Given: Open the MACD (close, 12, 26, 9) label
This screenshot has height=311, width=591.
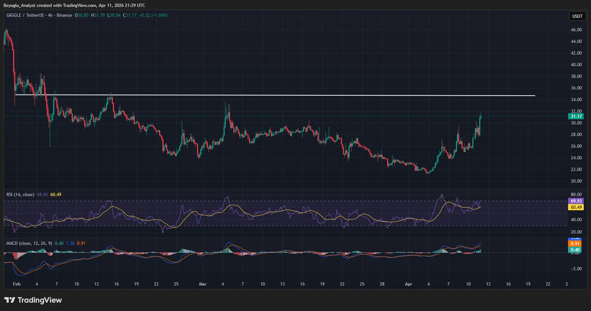Looking at the screenshot, I should tap(29, 243).
